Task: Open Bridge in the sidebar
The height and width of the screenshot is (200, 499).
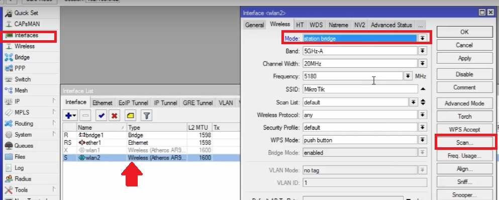Action: pos(22,57)
